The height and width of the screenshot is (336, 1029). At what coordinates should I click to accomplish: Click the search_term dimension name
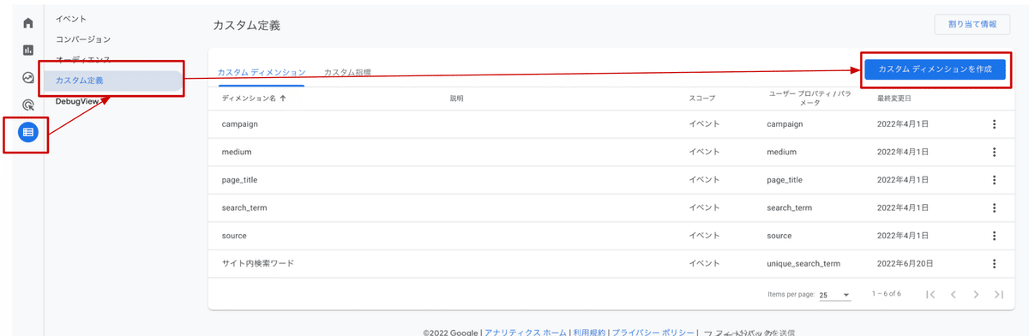tap(244, 208)
